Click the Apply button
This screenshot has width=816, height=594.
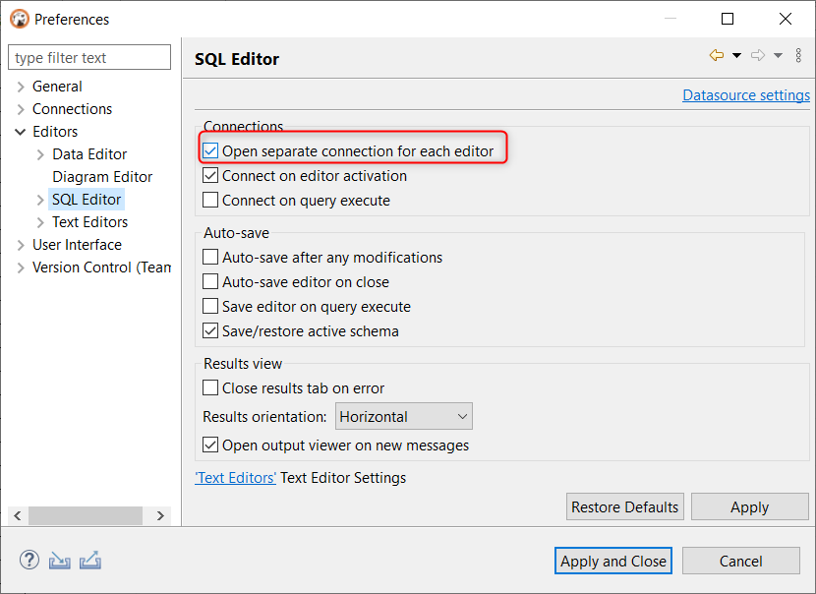coord(749,506)
